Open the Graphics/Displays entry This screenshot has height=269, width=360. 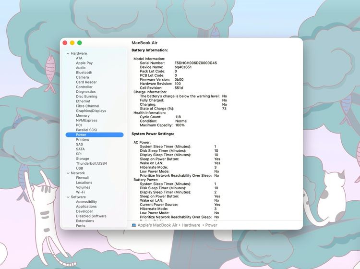pos(91,111)
